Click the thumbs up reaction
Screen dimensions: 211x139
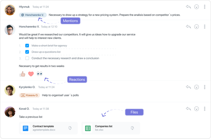pos(22,74)
